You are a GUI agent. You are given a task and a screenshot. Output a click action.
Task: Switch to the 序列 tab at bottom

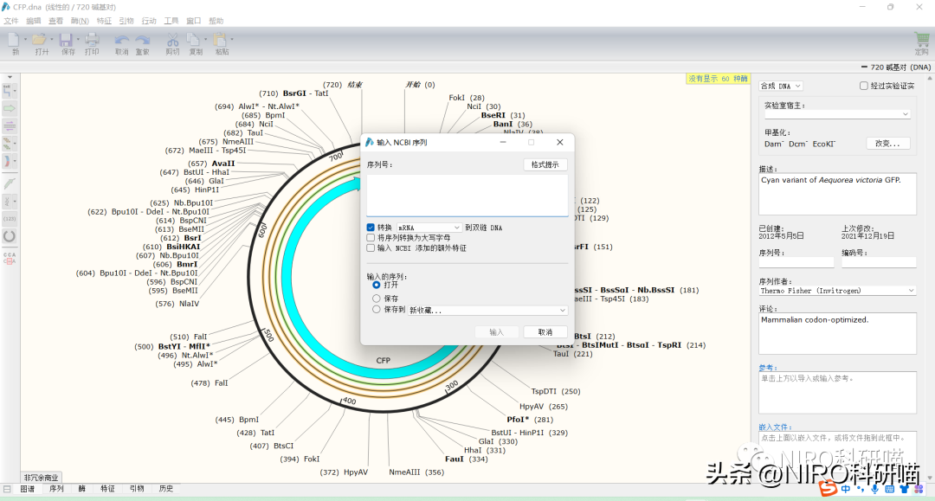(x=56, y=489)
